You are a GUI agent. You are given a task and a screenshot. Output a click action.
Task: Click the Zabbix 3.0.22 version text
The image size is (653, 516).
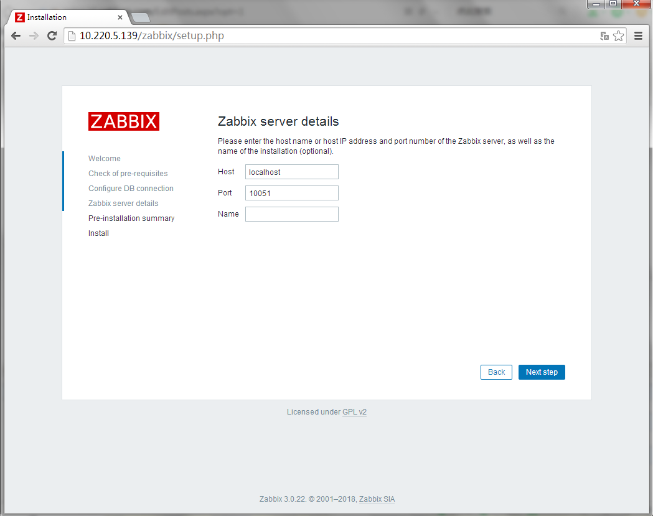point(283,499)
